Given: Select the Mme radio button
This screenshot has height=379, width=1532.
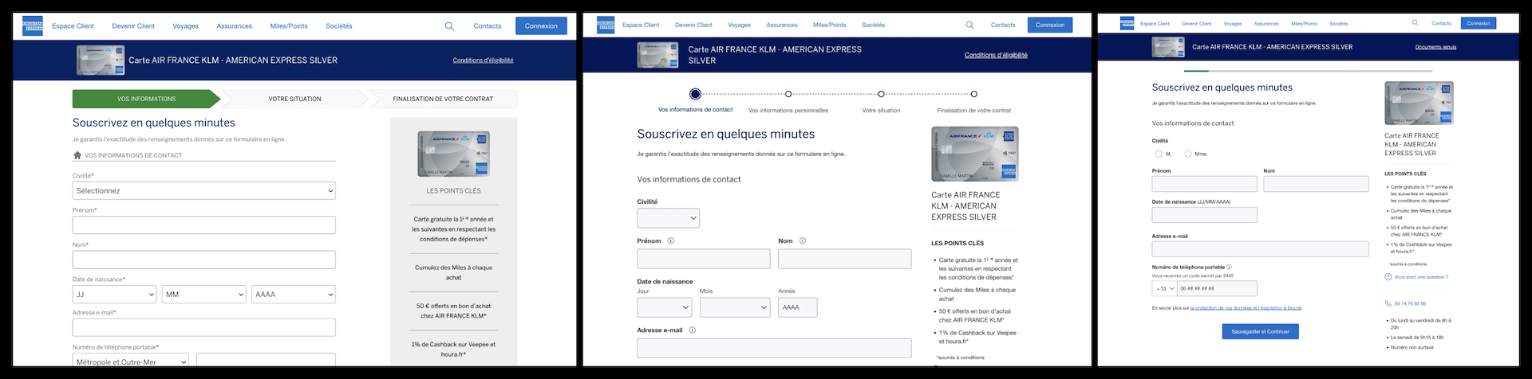Looking at the screenshot, I should [x=1188, y=154].
